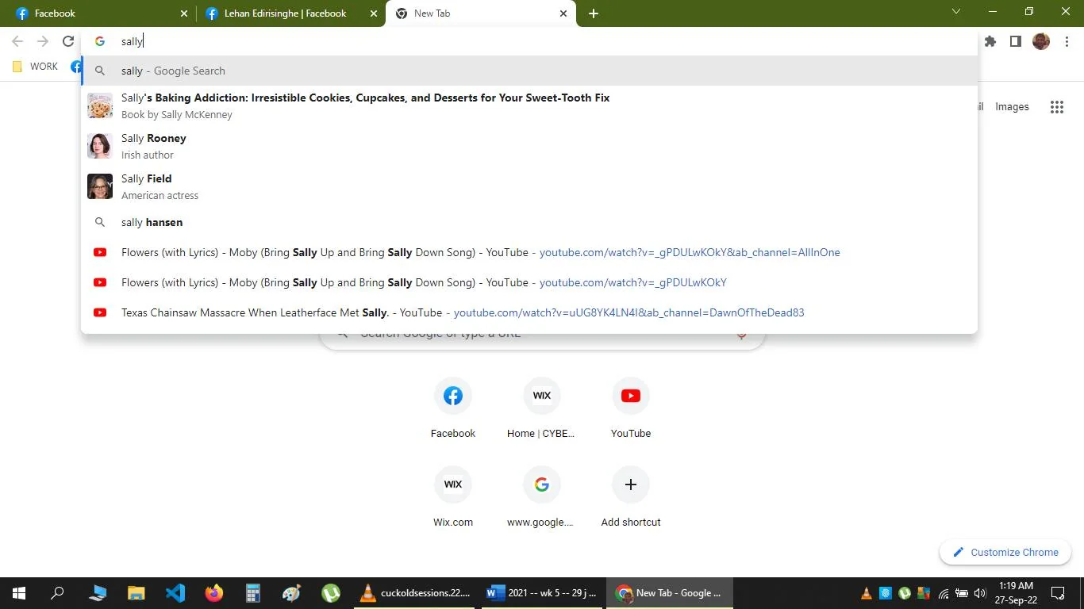Open the www.google... shortcut tile

pyautogui.click(x=542, y=496)
